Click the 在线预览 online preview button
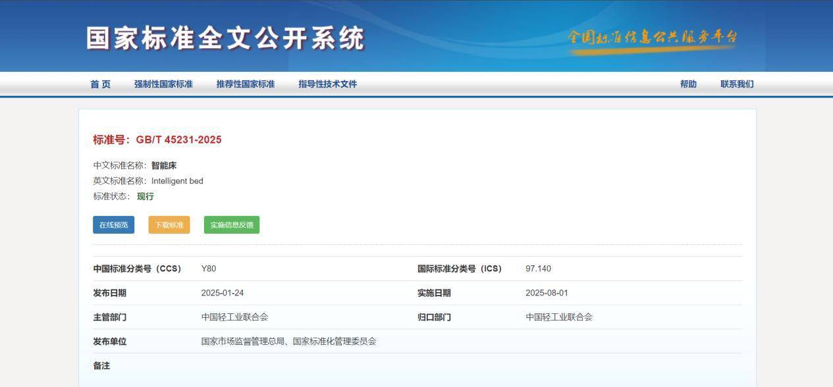The height and width of the screenshot is (387, 833). click(x=113, y=225)
